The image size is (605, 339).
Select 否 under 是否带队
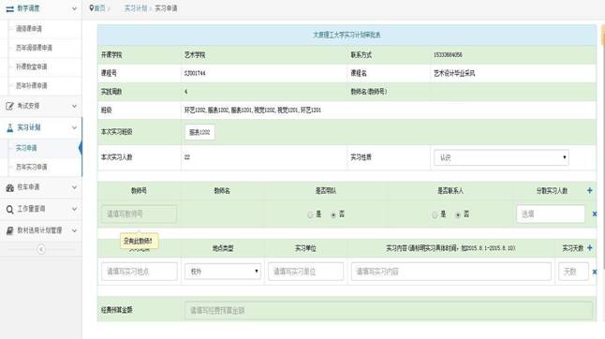(333, 214)
